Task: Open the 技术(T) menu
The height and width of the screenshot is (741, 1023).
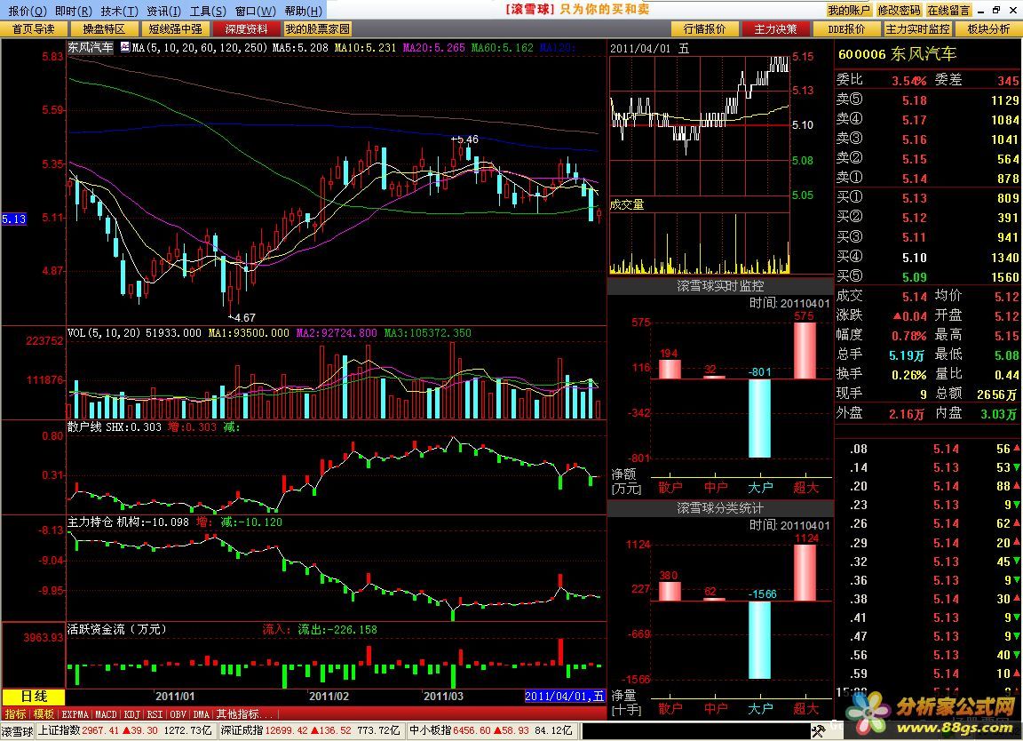Action: coord(119,11)
